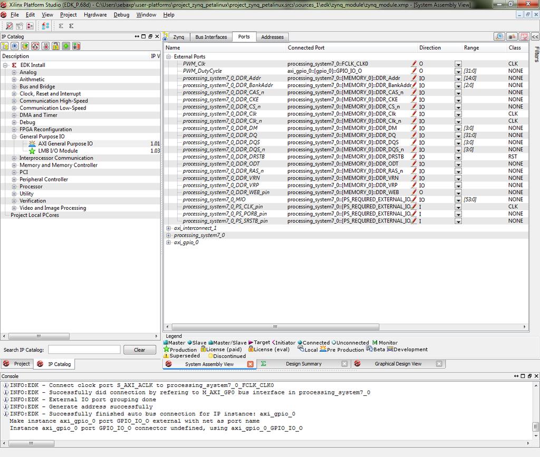Click the red circular nodes icon in IP Catalog
This screenshot has width=540, height=457.
[35, 46]
